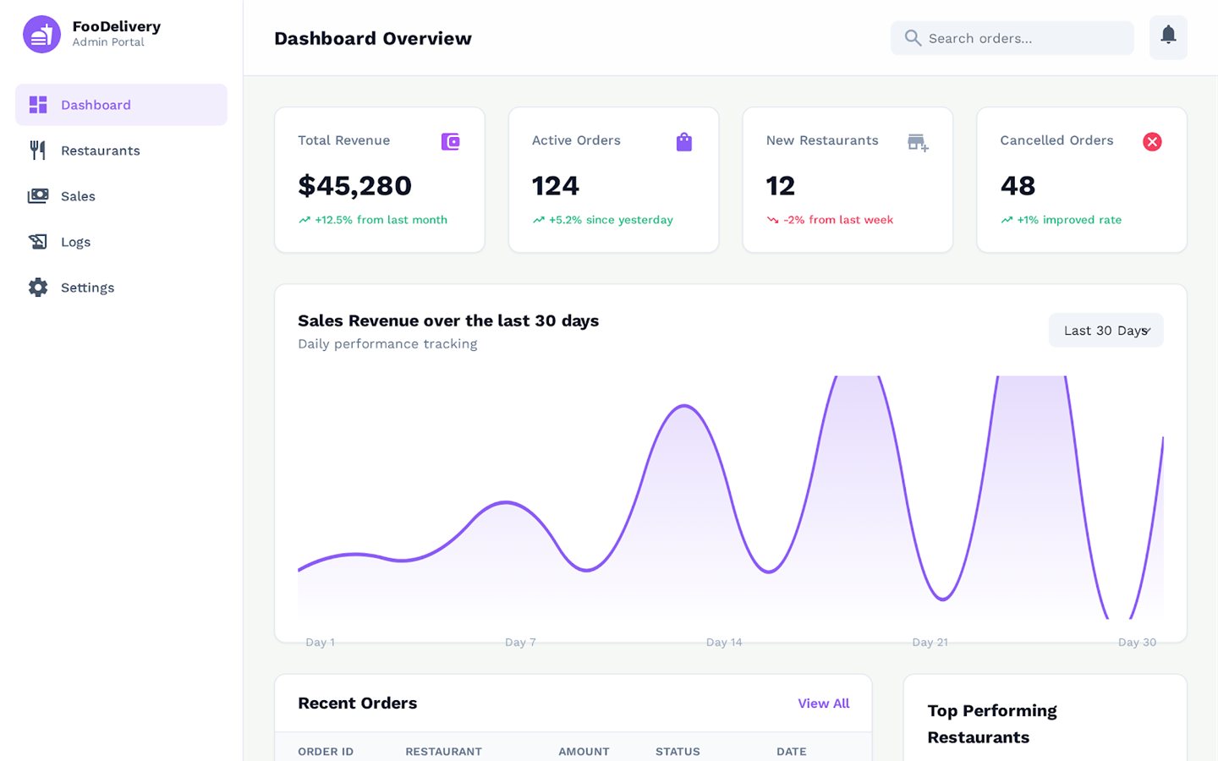
Task: Click the 48 cancelled orders value
Action: [1018, 185]
